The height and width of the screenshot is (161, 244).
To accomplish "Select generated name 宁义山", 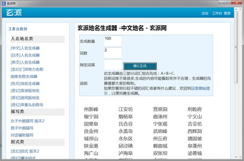I will coord(195,117).
